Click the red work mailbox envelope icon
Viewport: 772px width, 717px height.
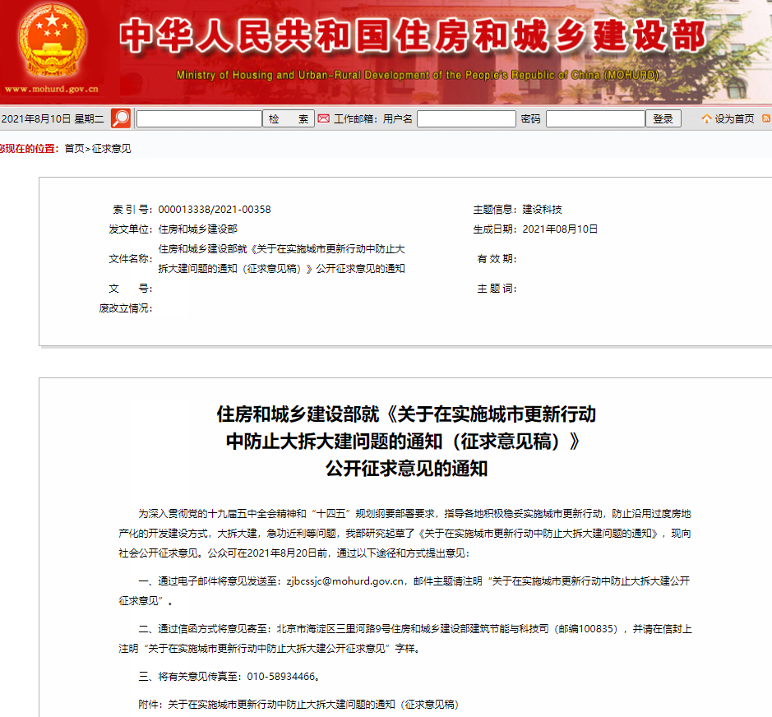(323, 118)
